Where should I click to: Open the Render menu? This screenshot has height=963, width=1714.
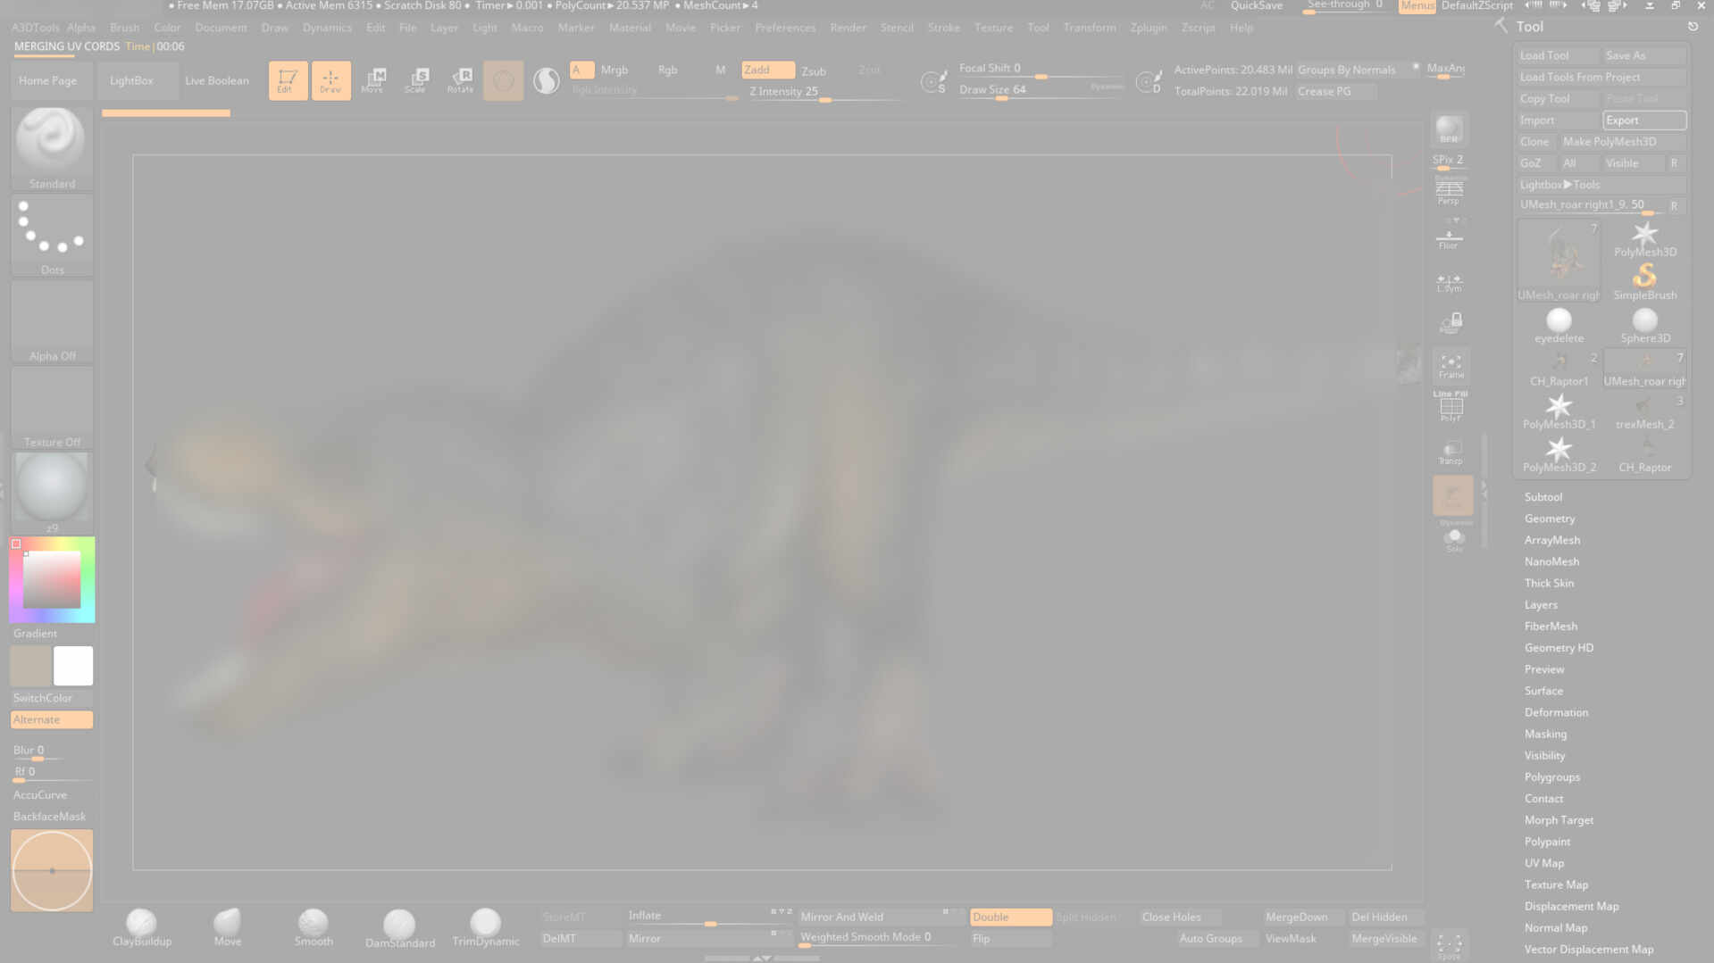(x=847, y=28)
